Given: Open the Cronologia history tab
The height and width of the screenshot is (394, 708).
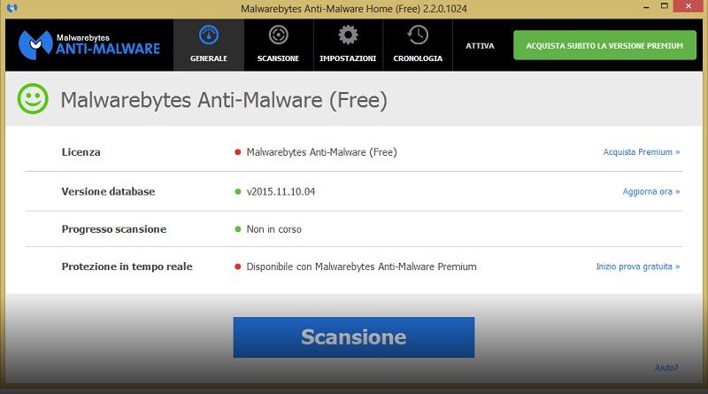Looking at the screenshot, I should click(x=418, y=45).
